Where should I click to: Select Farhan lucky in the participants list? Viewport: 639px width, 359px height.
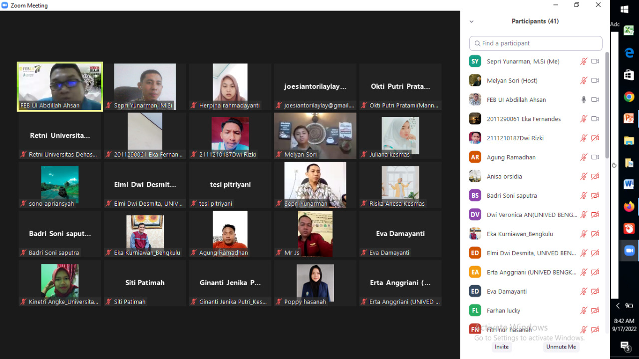pyautogui.click(x=503, y=311)
